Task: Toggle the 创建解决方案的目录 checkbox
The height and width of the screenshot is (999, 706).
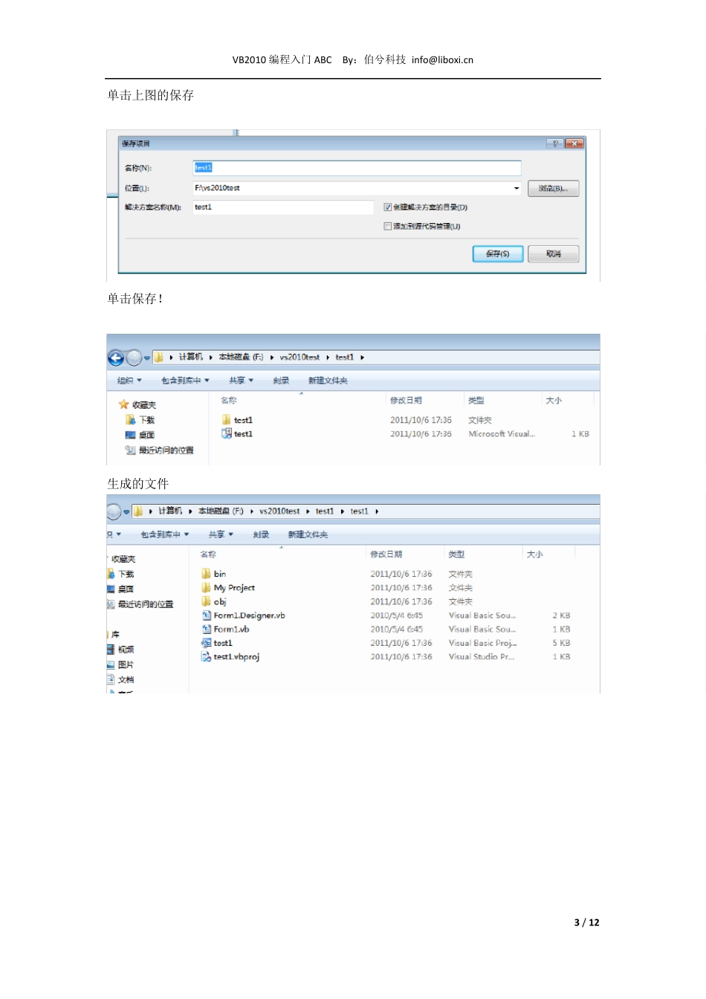Action: coord(387,207)
